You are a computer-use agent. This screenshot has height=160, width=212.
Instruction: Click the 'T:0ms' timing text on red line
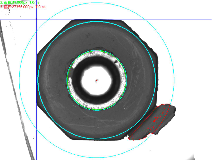[x=40, y=7]
